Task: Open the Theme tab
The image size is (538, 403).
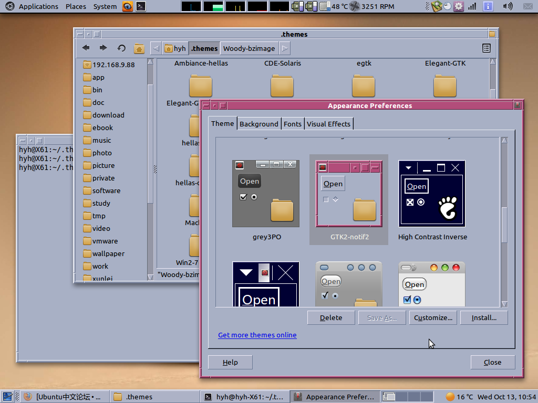Action: [222, 123]
